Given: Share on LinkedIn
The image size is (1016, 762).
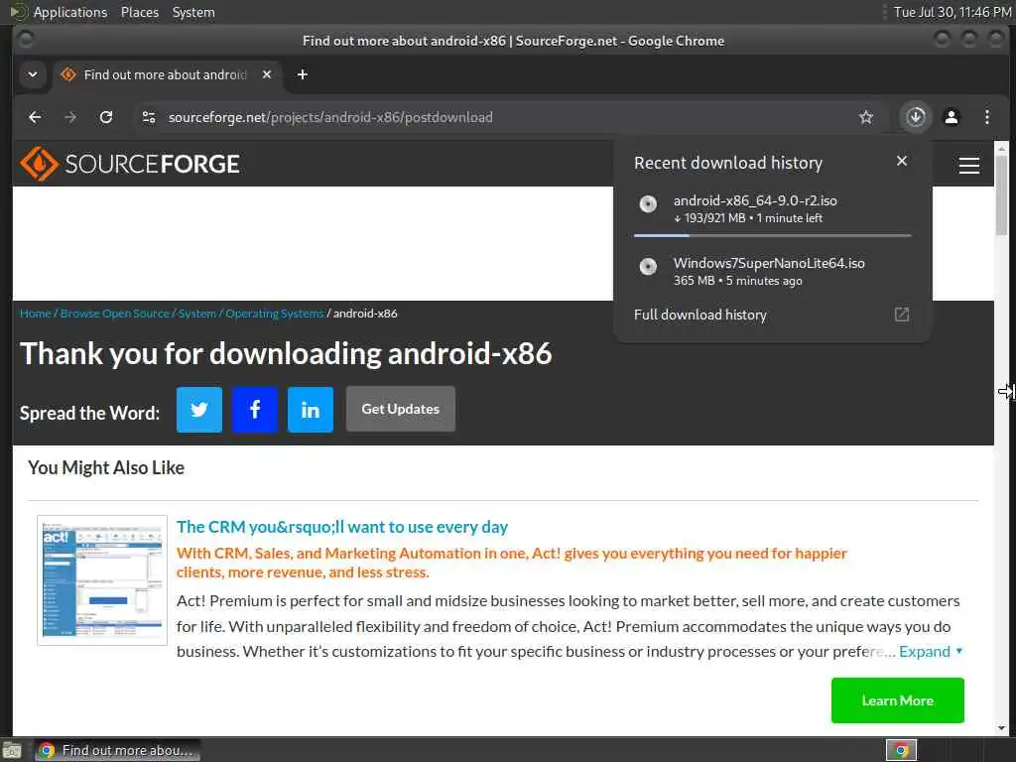Looking at the screenshot, I should tap(311, 410).
